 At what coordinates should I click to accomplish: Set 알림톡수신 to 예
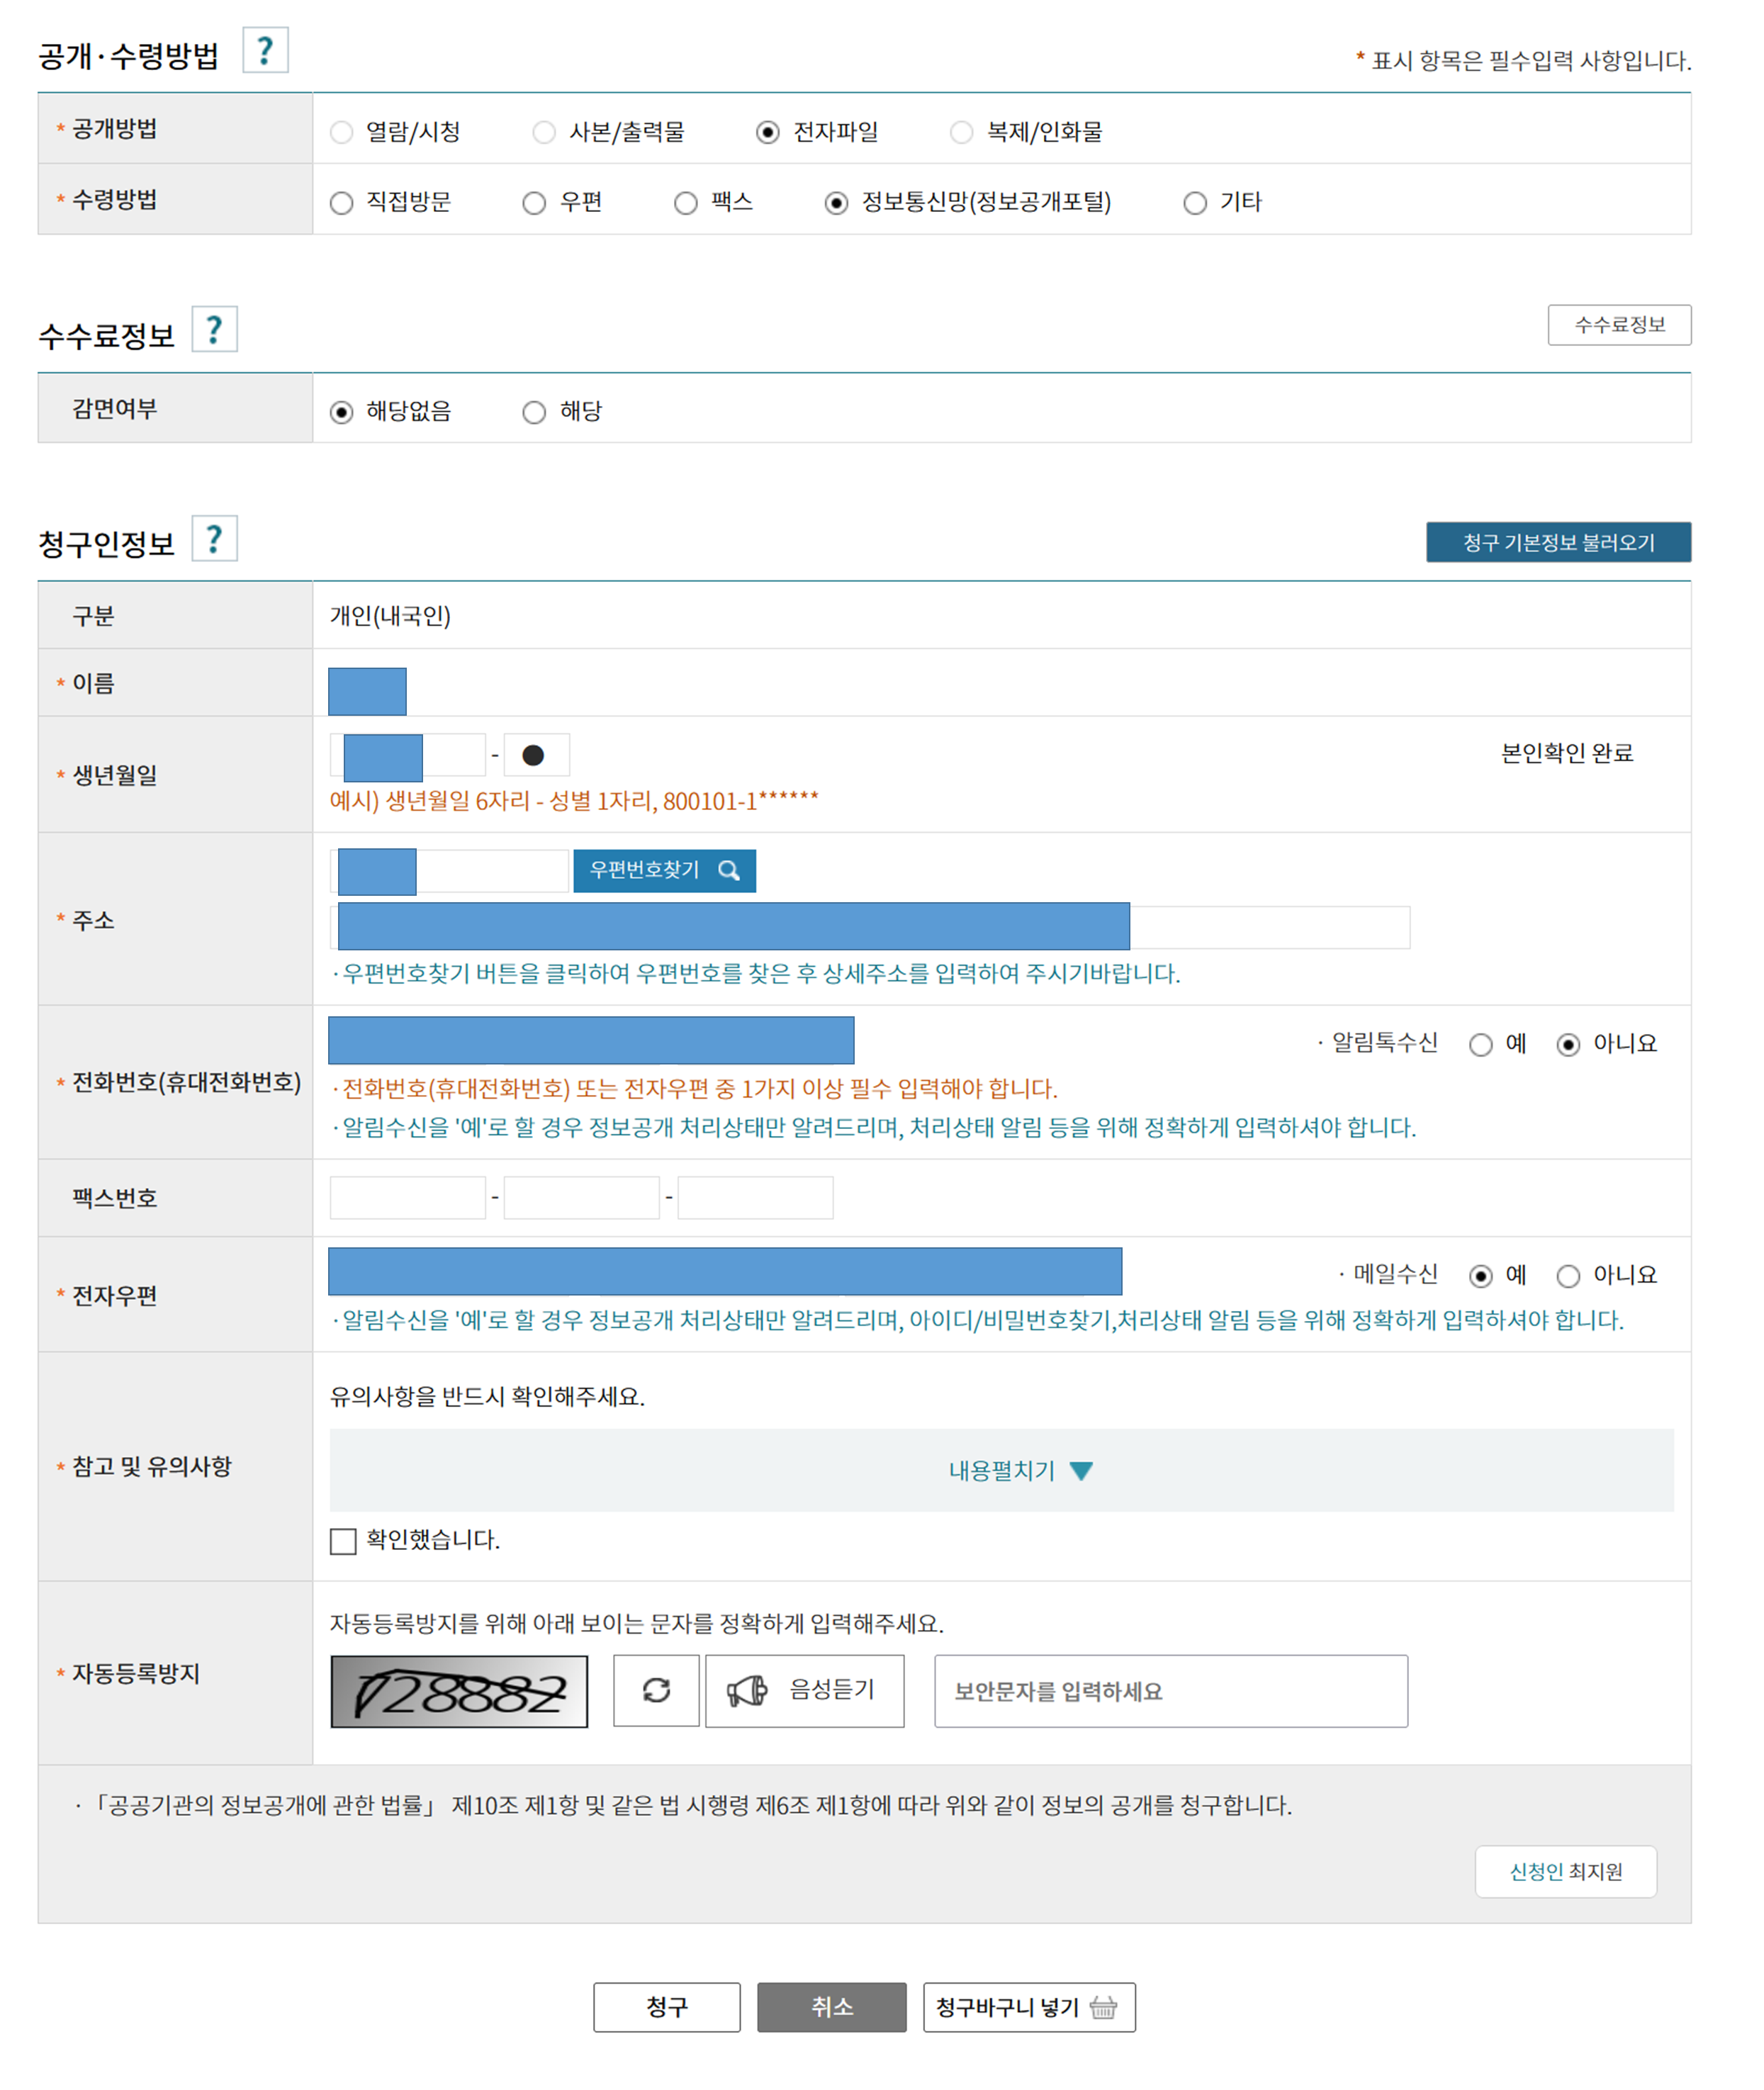coord(1480,1044)
